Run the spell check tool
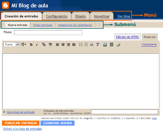 pos(98,44)
